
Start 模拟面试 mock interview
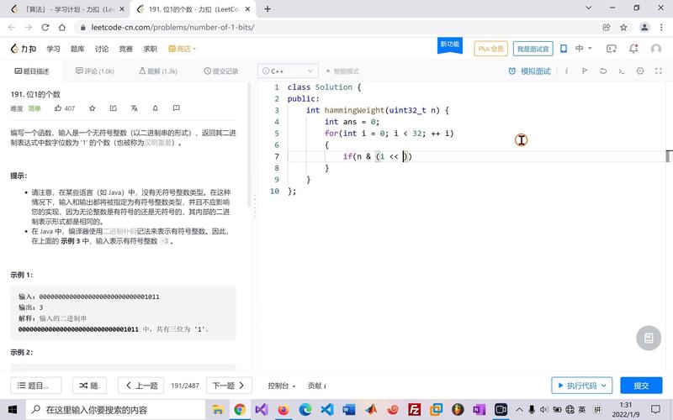(x=529, y=71)
